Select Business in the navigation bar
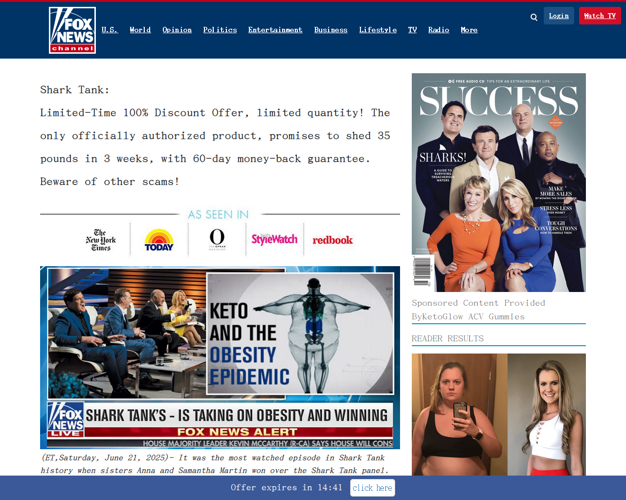 [331, 30]
